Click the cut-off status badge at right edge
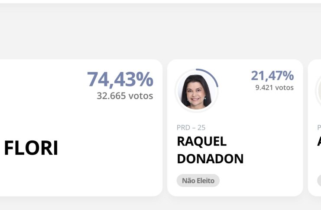The width and height of the screenshot is (321, 210). [x=319, y=181]
